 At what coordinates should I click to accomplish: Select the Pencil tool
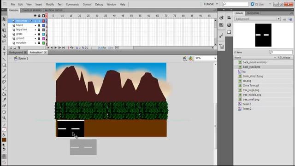[4, 71]
